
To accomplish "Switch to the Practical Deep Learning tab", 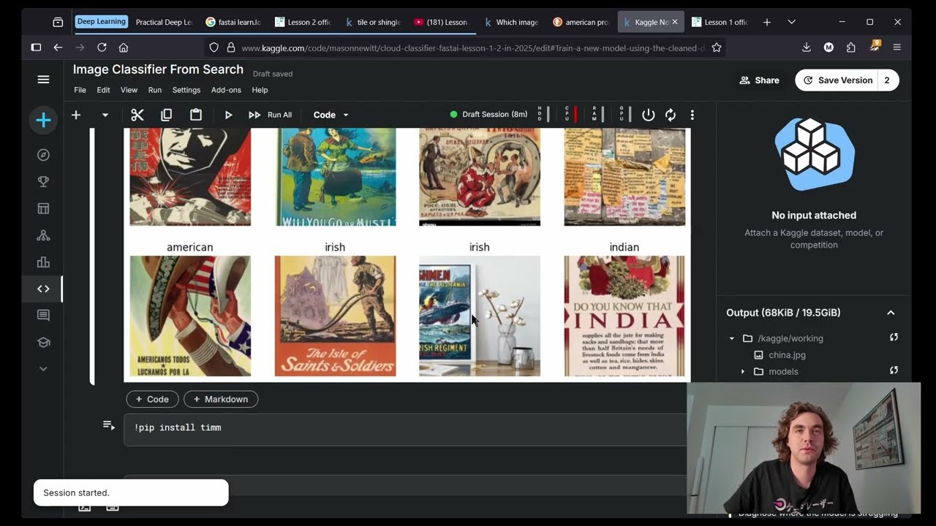I will [164, 22].
